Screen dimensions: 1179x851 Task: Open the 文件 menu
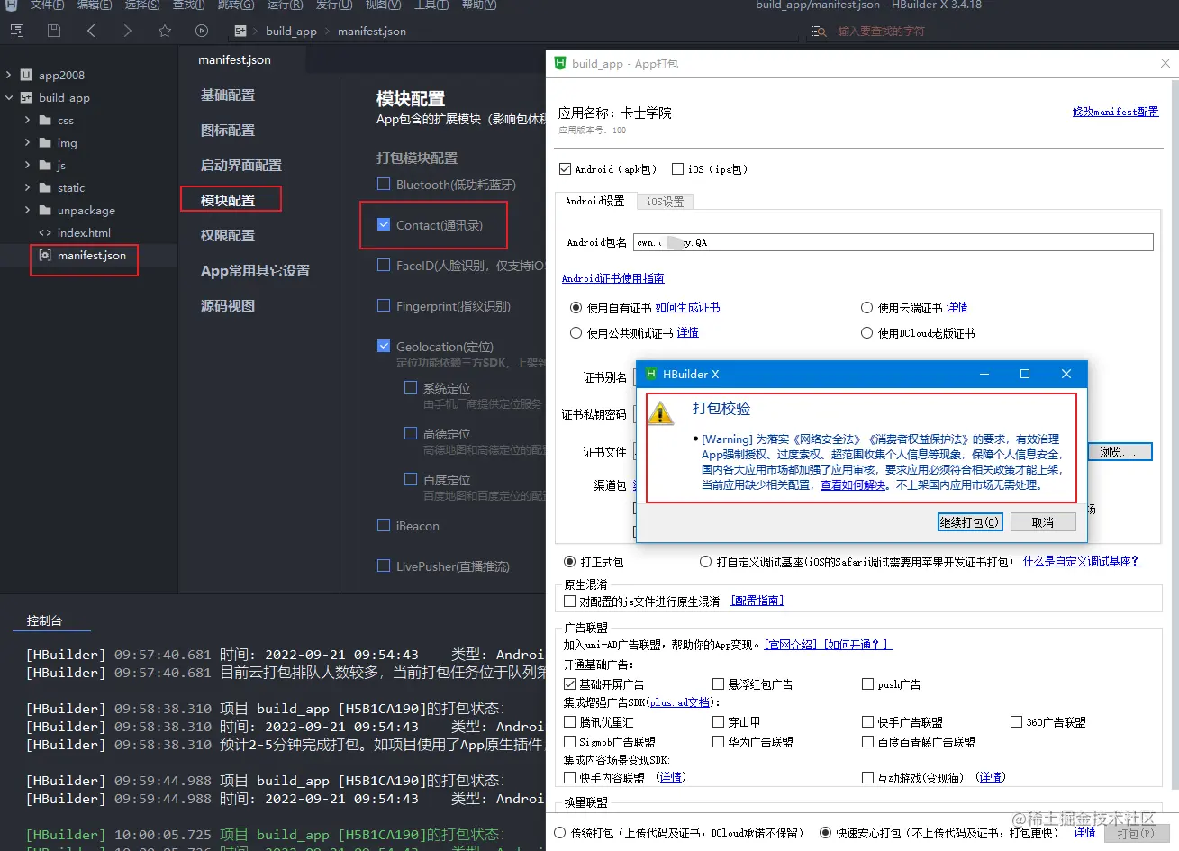click(x=47, y=5)
